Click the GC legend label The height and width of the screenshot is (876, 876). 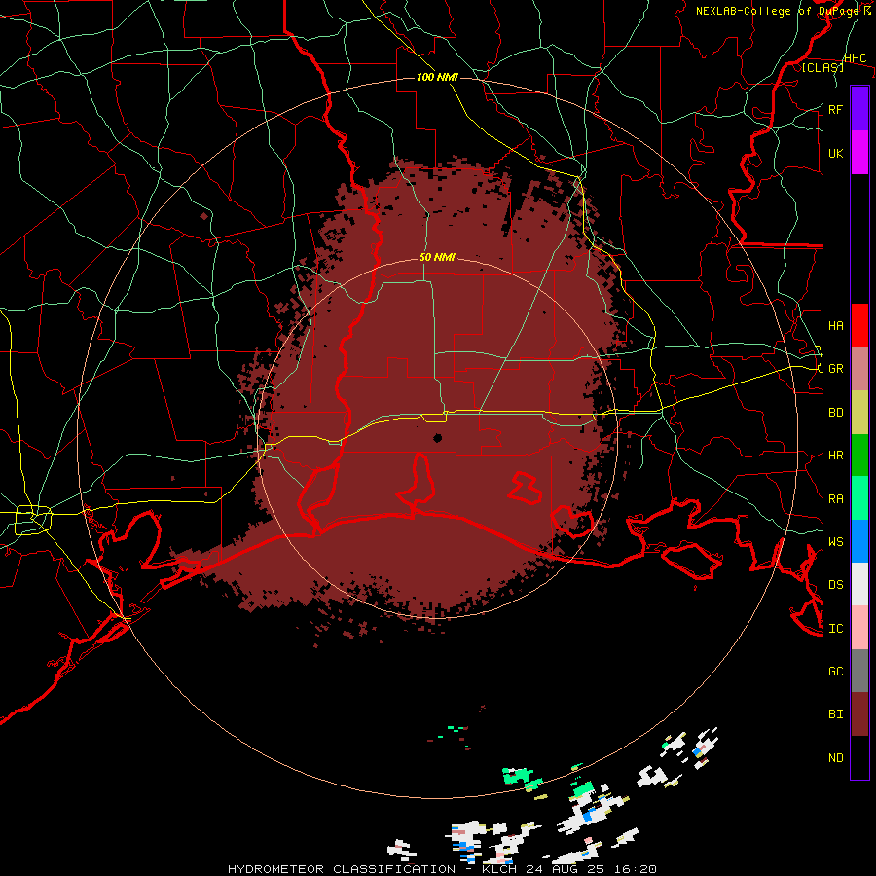point(835,671)
